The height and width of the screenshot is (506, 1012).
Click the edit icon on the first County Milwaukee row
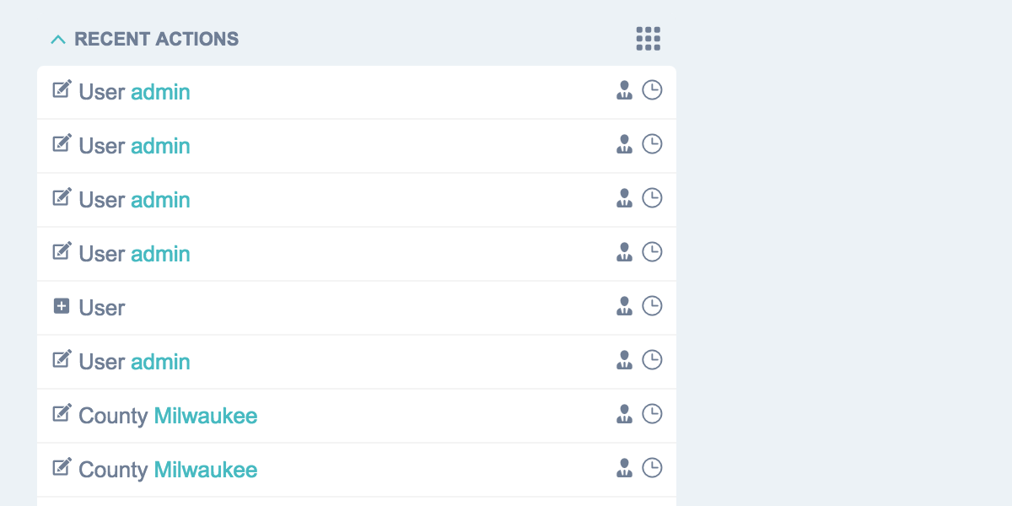[62, 413]
